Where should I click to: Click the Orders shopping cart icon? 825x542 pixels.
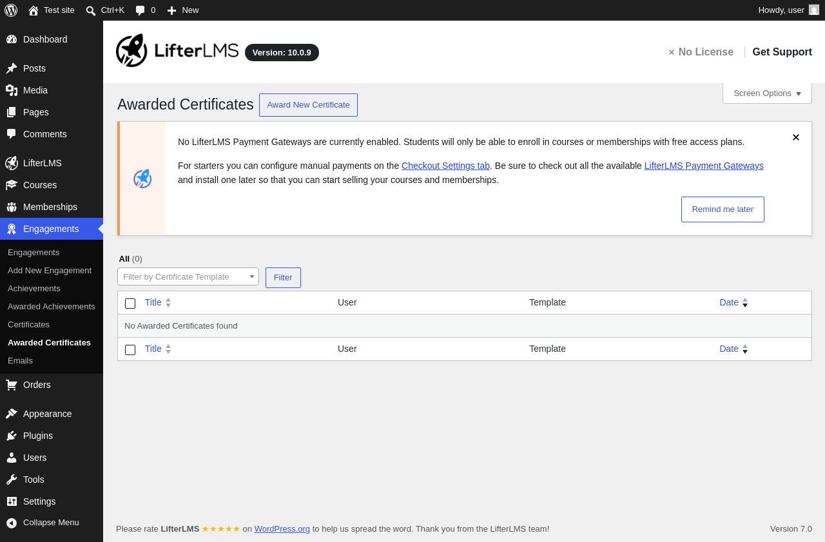pos(12,385)
